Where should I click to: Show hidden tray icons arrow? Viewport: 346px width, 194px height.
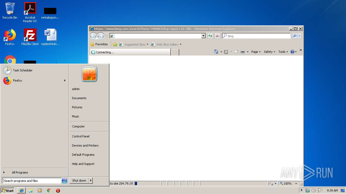pyautogui.click(x=301, y=190)
